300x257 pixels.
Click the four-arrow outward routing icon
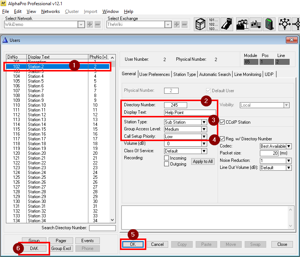click(285, 24)
